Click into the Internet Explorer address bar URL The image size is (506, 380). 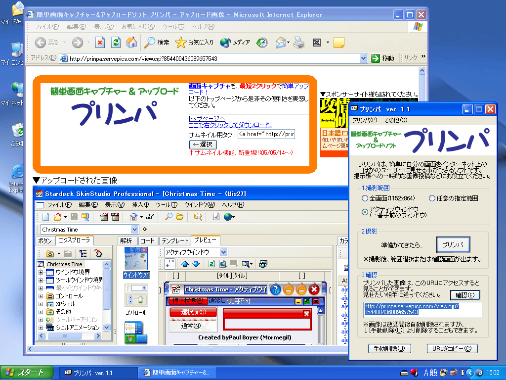click(213, 58)
